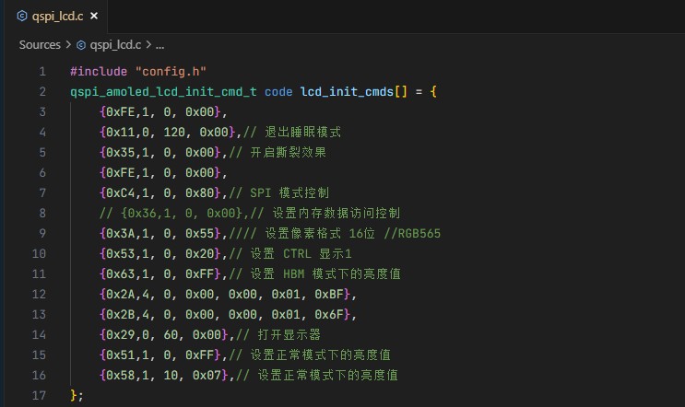Close the qspi_lcd.c editor tab
The height and width of the screenshot is (407, 685).
(93, 17)
